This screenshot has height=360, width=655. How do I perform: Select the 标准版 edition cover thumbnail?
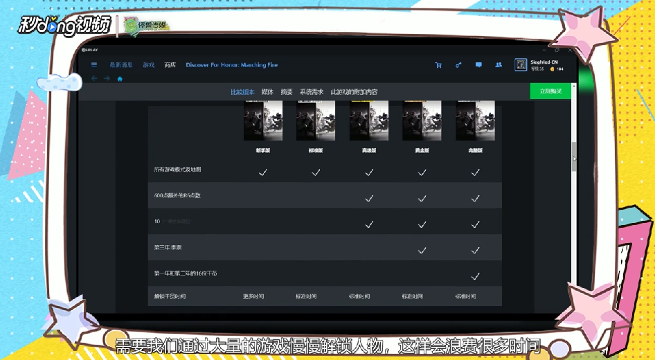tap(316, 120)
